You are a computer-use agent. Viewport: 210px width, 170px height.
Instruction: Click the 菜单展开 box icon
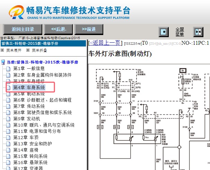(2, 50)
